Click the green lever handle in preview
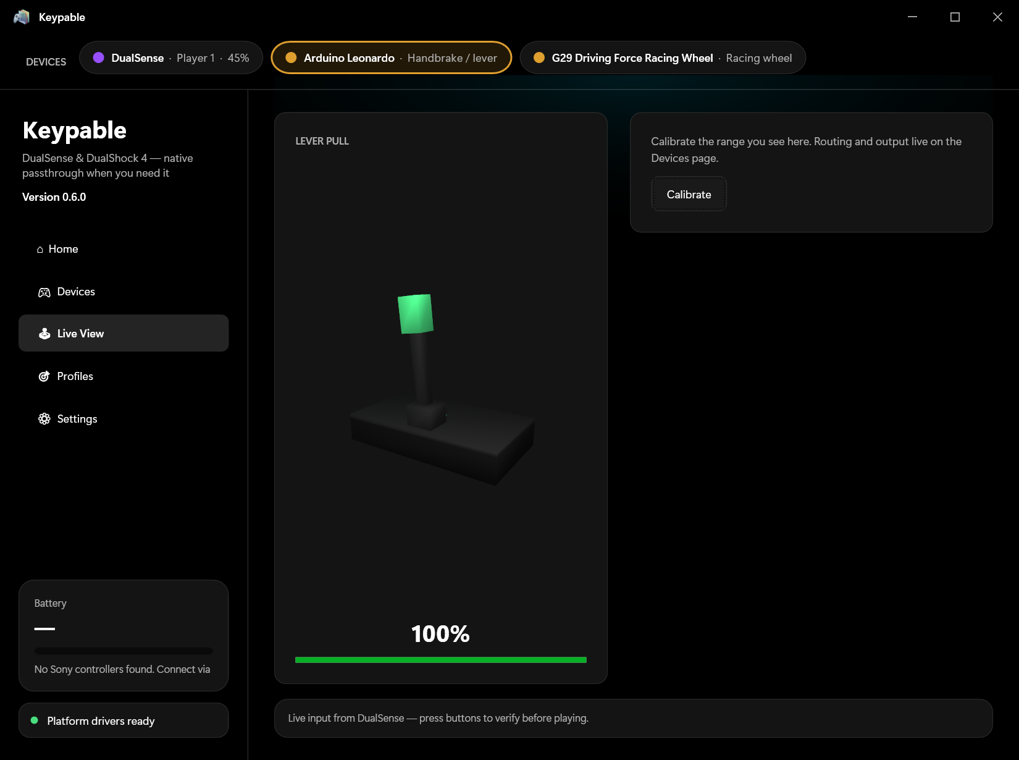Image resolution: width=1019 pixels, height=760 pixels. 416,314
